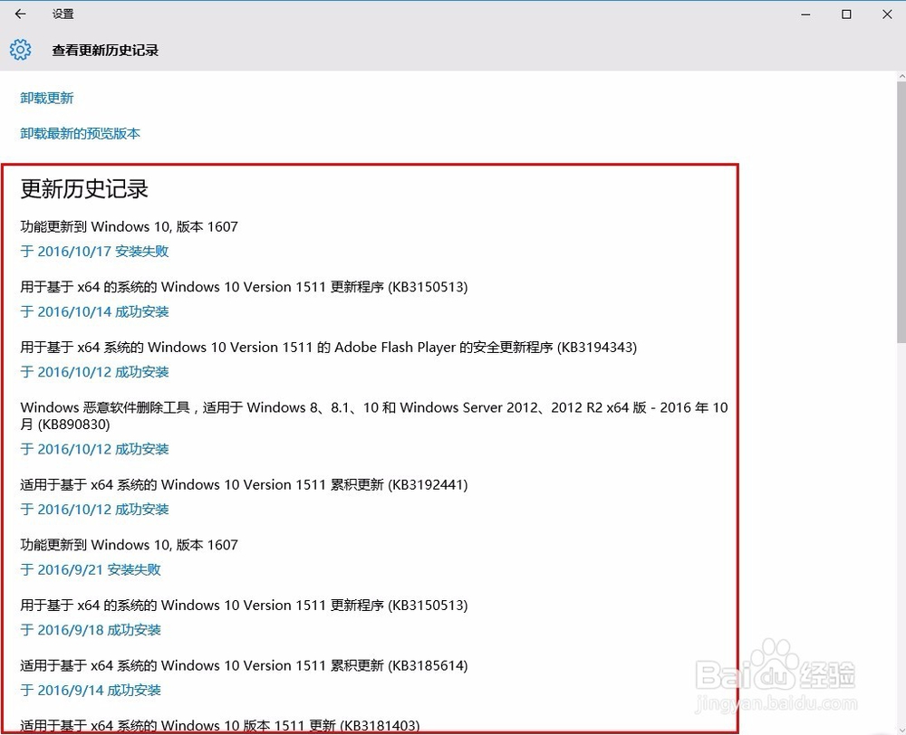Click the vertical scrollbar thumb
The width and height of the screenshot is (906, 735).
pos(901,212)
